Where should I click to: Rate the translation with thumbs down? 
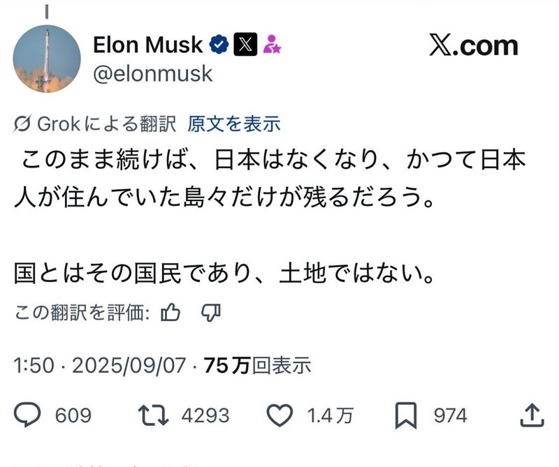(x=210, y=313)
